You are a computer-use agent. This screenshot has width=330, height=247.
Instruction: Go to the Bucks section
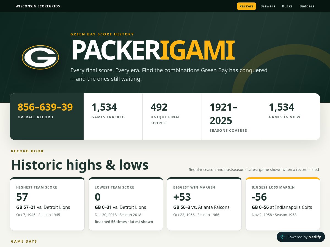[x=287, y=6]
